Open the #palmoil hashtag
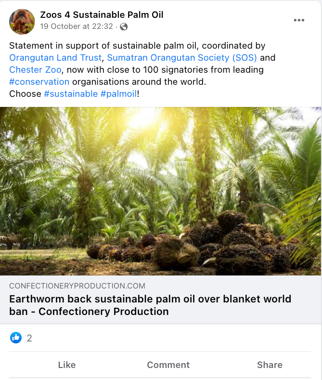This screenshot has width=322, height=380. click(x=118, y=94)
